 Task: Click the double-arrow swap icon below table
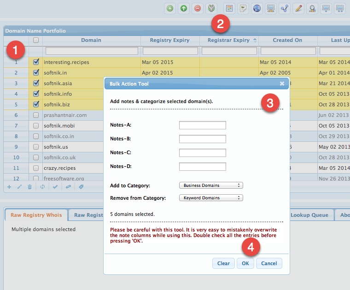[68, 187]
